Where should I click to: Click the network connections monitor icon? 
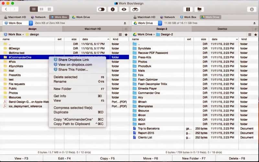pos(199,9)
